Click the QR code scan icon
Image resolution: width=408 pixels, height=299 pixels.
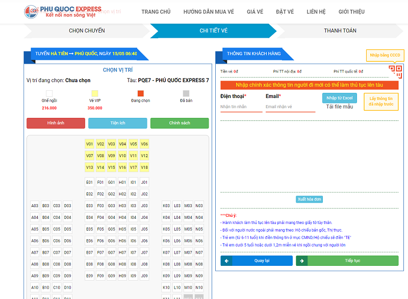point(395,72)
